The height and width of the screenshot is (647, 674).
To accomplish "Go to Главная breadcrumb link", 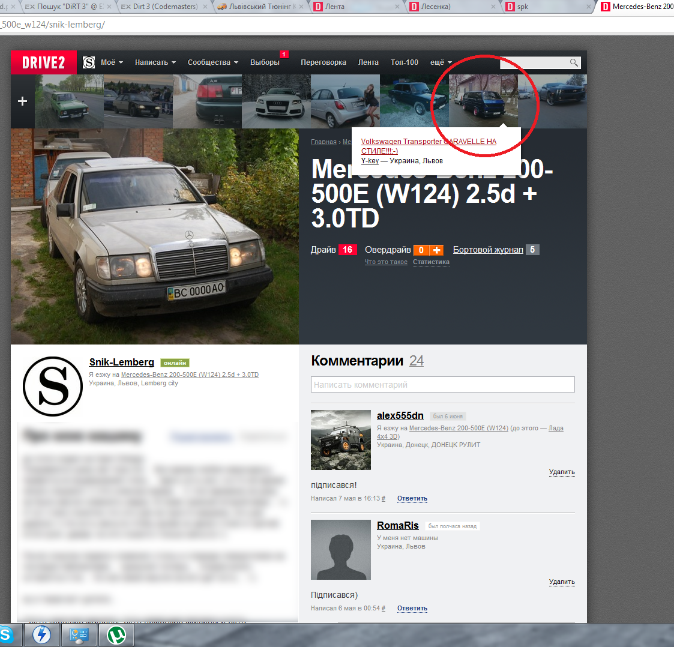I will [323, 142].
